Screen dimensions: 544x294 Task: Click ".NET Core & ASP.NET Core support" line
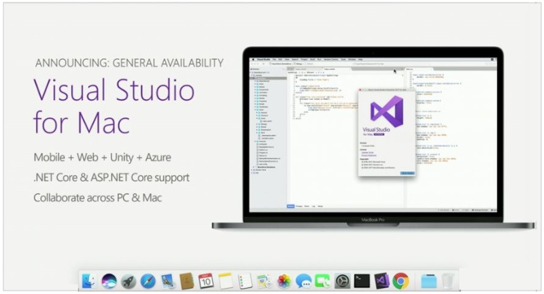click(112, 178)
